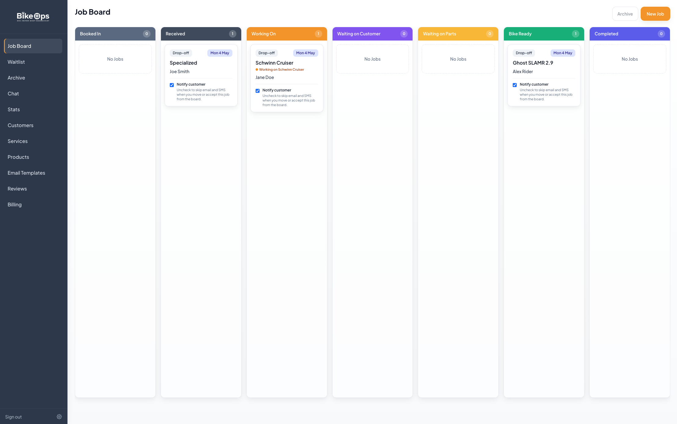
Task: Click the 'Working on Schwinn Cruiser' status text
Action: pyautogui.click(x=282, y=69)
